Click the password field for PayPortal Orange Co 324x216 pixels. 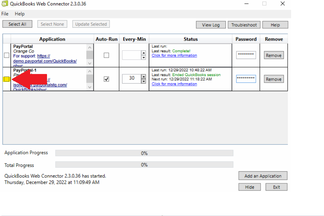(x=246, y=55)
